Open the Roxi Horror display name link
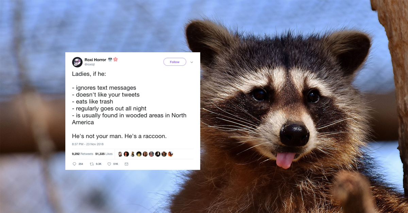The height and width of the screenshot is (213, 408). pyautogui.click(x=95, y=60)
